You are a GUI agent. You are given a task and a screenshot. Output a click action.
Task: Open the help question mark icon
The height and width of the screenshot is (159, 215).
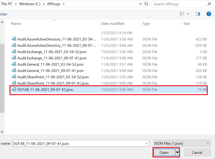pyautogui.click(x=209, y=14)
